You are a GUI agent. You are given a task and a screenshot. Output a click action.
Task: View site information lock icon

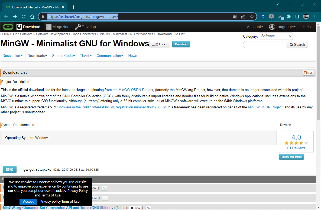tap(43, 17)
